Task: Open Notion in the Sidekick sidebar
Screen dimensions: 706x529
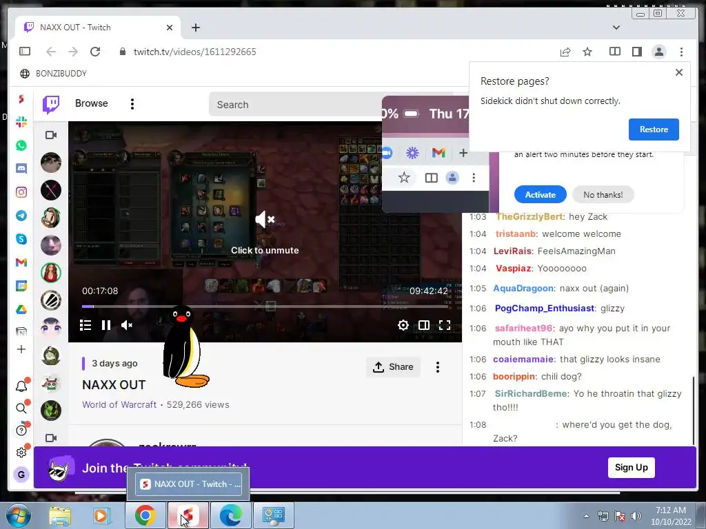Action: (21, 332)
